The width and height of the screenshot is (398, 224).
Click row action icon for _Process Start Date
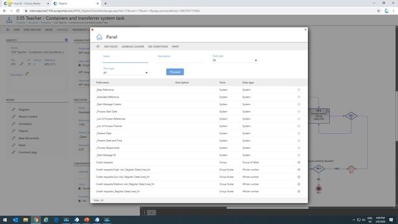click(298, 111)
